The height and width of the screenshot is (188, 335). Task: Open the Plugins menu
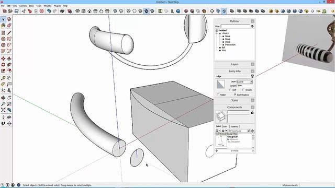57,6
